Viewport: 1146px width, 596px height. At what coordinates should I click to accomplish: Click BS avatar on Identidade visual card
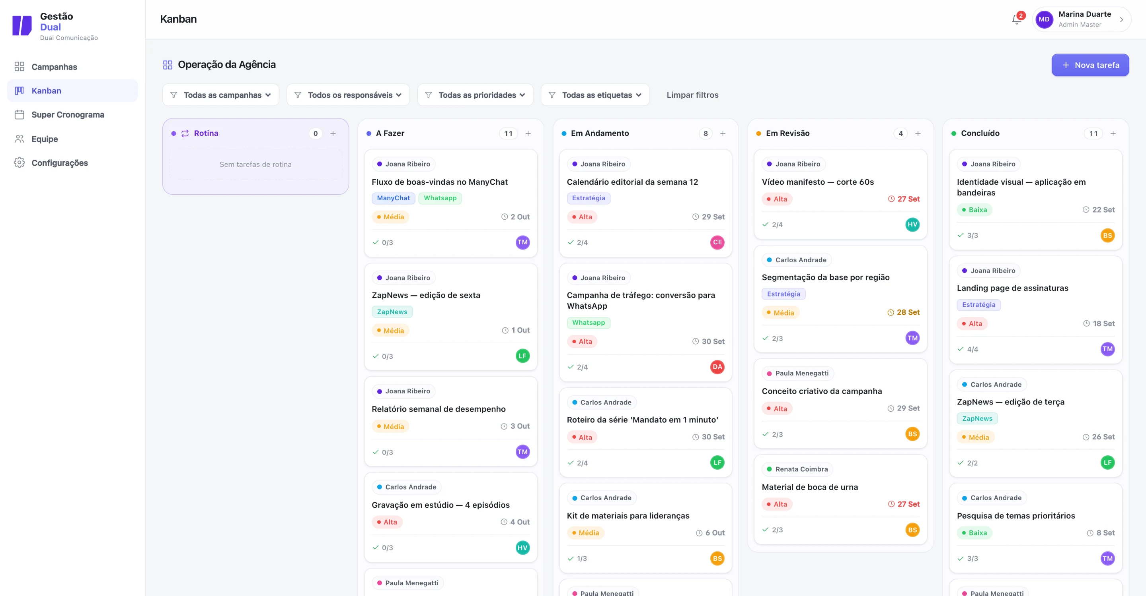tap(1107, 235)
